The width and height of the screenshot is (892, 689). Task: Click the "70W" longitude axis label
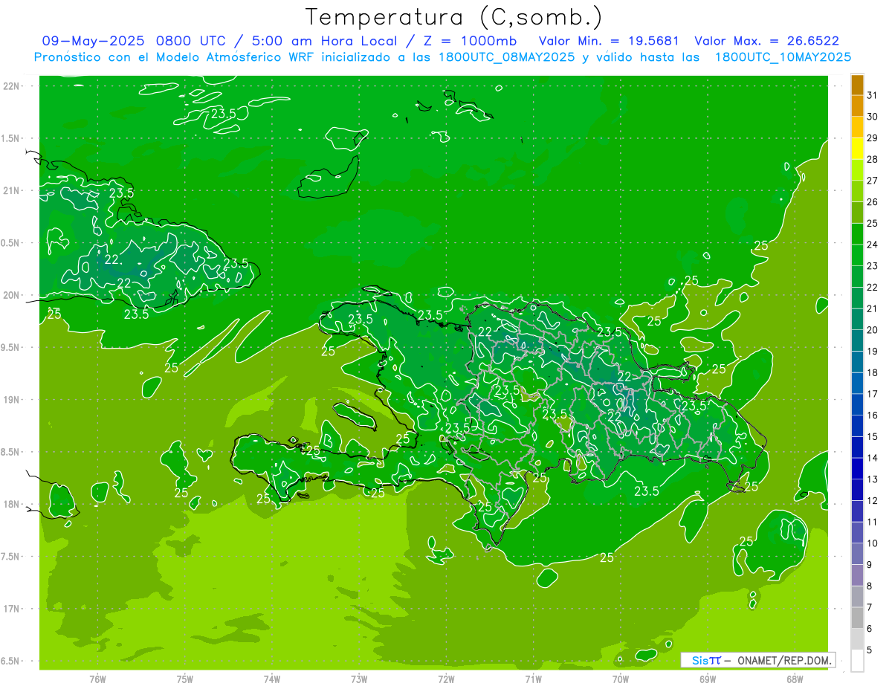pos(620,679)
